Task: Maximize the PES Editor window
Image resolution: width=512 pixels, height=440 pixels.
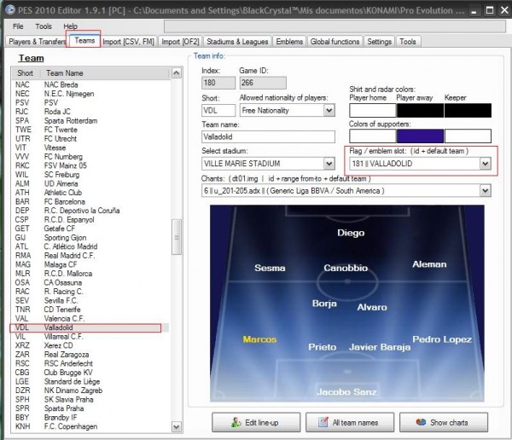Action: tap(490, 10)
